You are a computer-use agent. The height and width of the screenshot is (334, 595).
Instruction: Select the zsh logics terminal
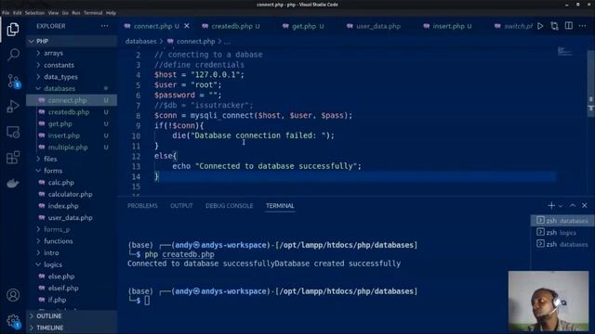[x=562, y=233]
